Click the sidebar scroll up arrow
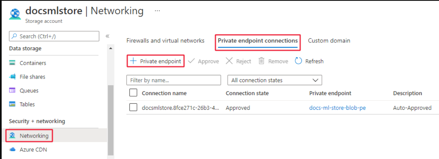This screenshot has height=159, width=439. (x=111, y=48)
